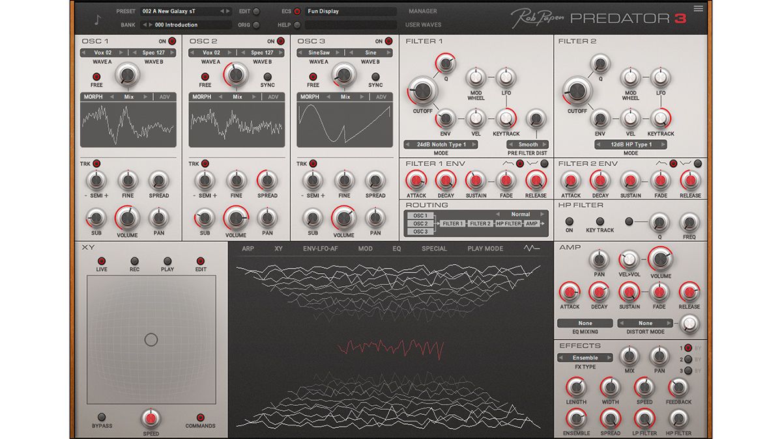Toggle OSC 2 on/off with the ON switch
The width and height of the screenshot is (782, 439).
(x=279, y=40)
